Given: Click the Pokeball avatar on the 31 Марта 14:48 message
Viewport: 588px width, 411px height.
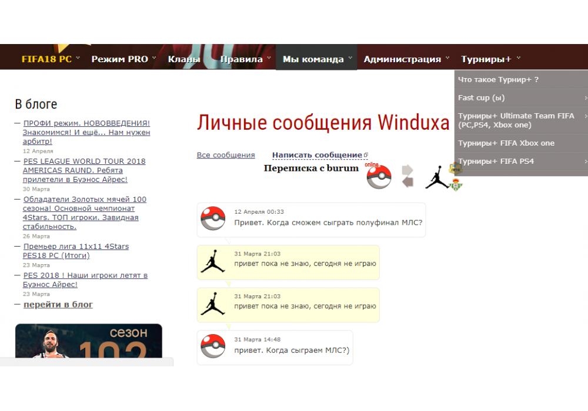Looking at the screenshot, I should [213, 346].
